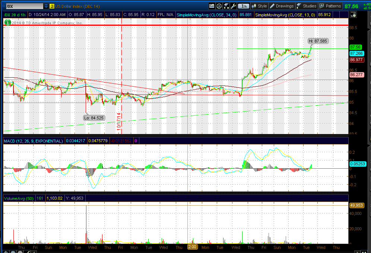Click the 2:00 time axis marker
The width and height of the screenshot is (371, 253).
tap(192, 247)
